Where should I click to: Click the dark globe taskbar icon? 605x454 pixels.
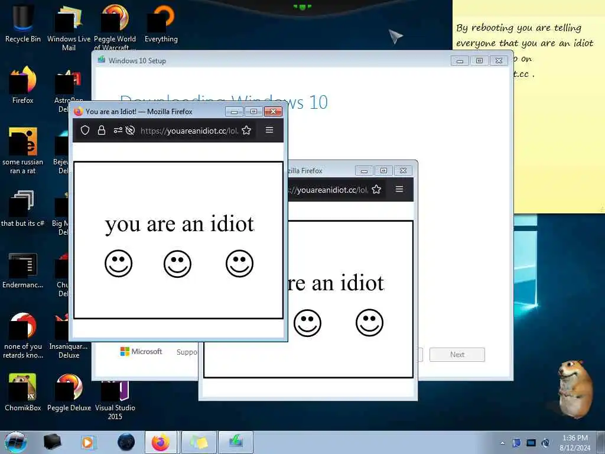tap(126, 442)
